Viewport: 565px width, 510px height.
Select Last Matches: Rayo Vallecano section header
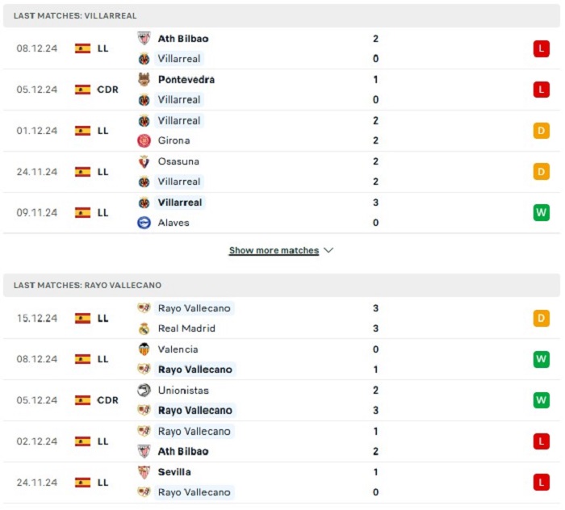[282, 285]
